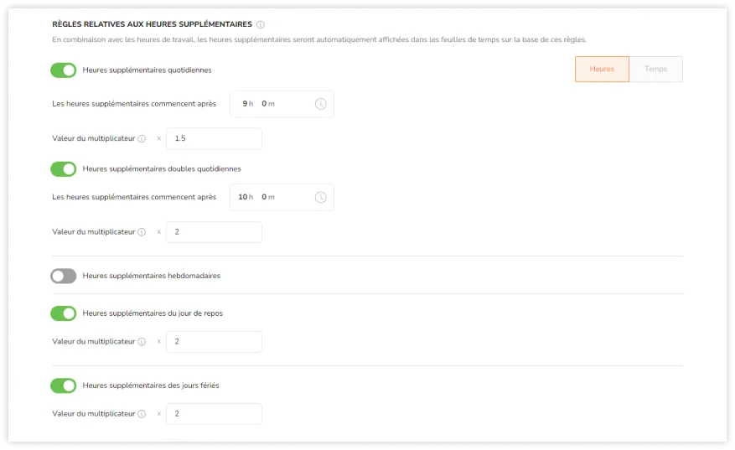Open clock picker for daily overtime start
This screenshot has width=735, height=450.
(x=321, y=104)
